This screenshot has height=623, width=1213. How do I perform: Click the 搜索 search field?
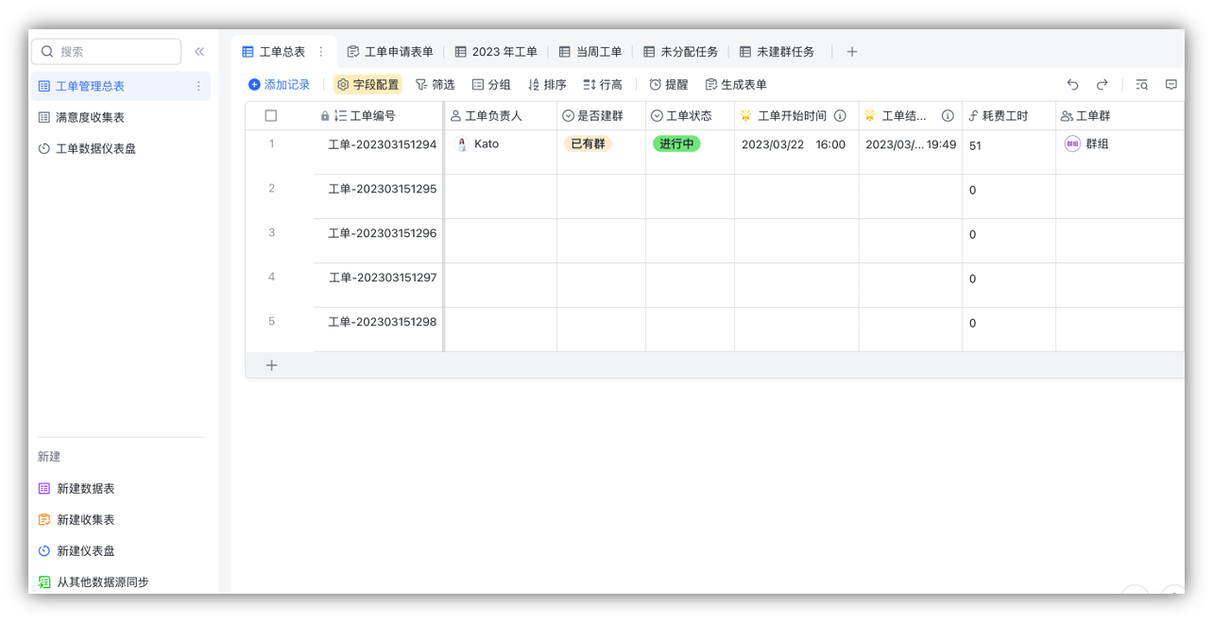coord(106,52)
